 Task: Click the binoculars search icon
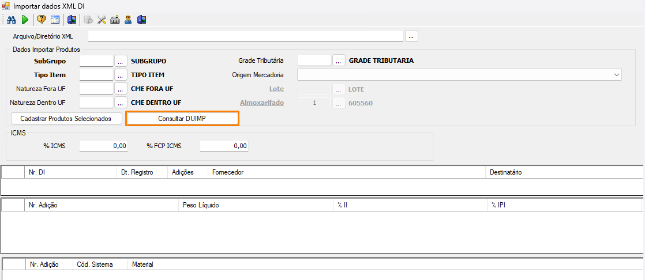pos(11,20)
